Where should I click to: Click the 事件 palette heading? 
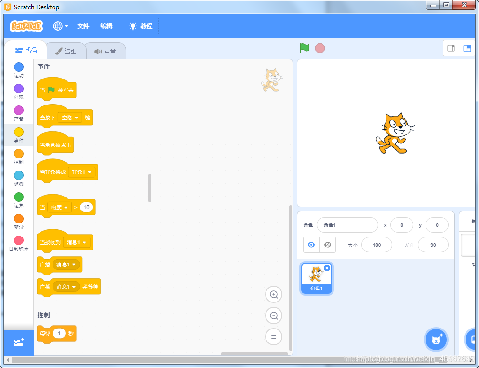(43, 66)
